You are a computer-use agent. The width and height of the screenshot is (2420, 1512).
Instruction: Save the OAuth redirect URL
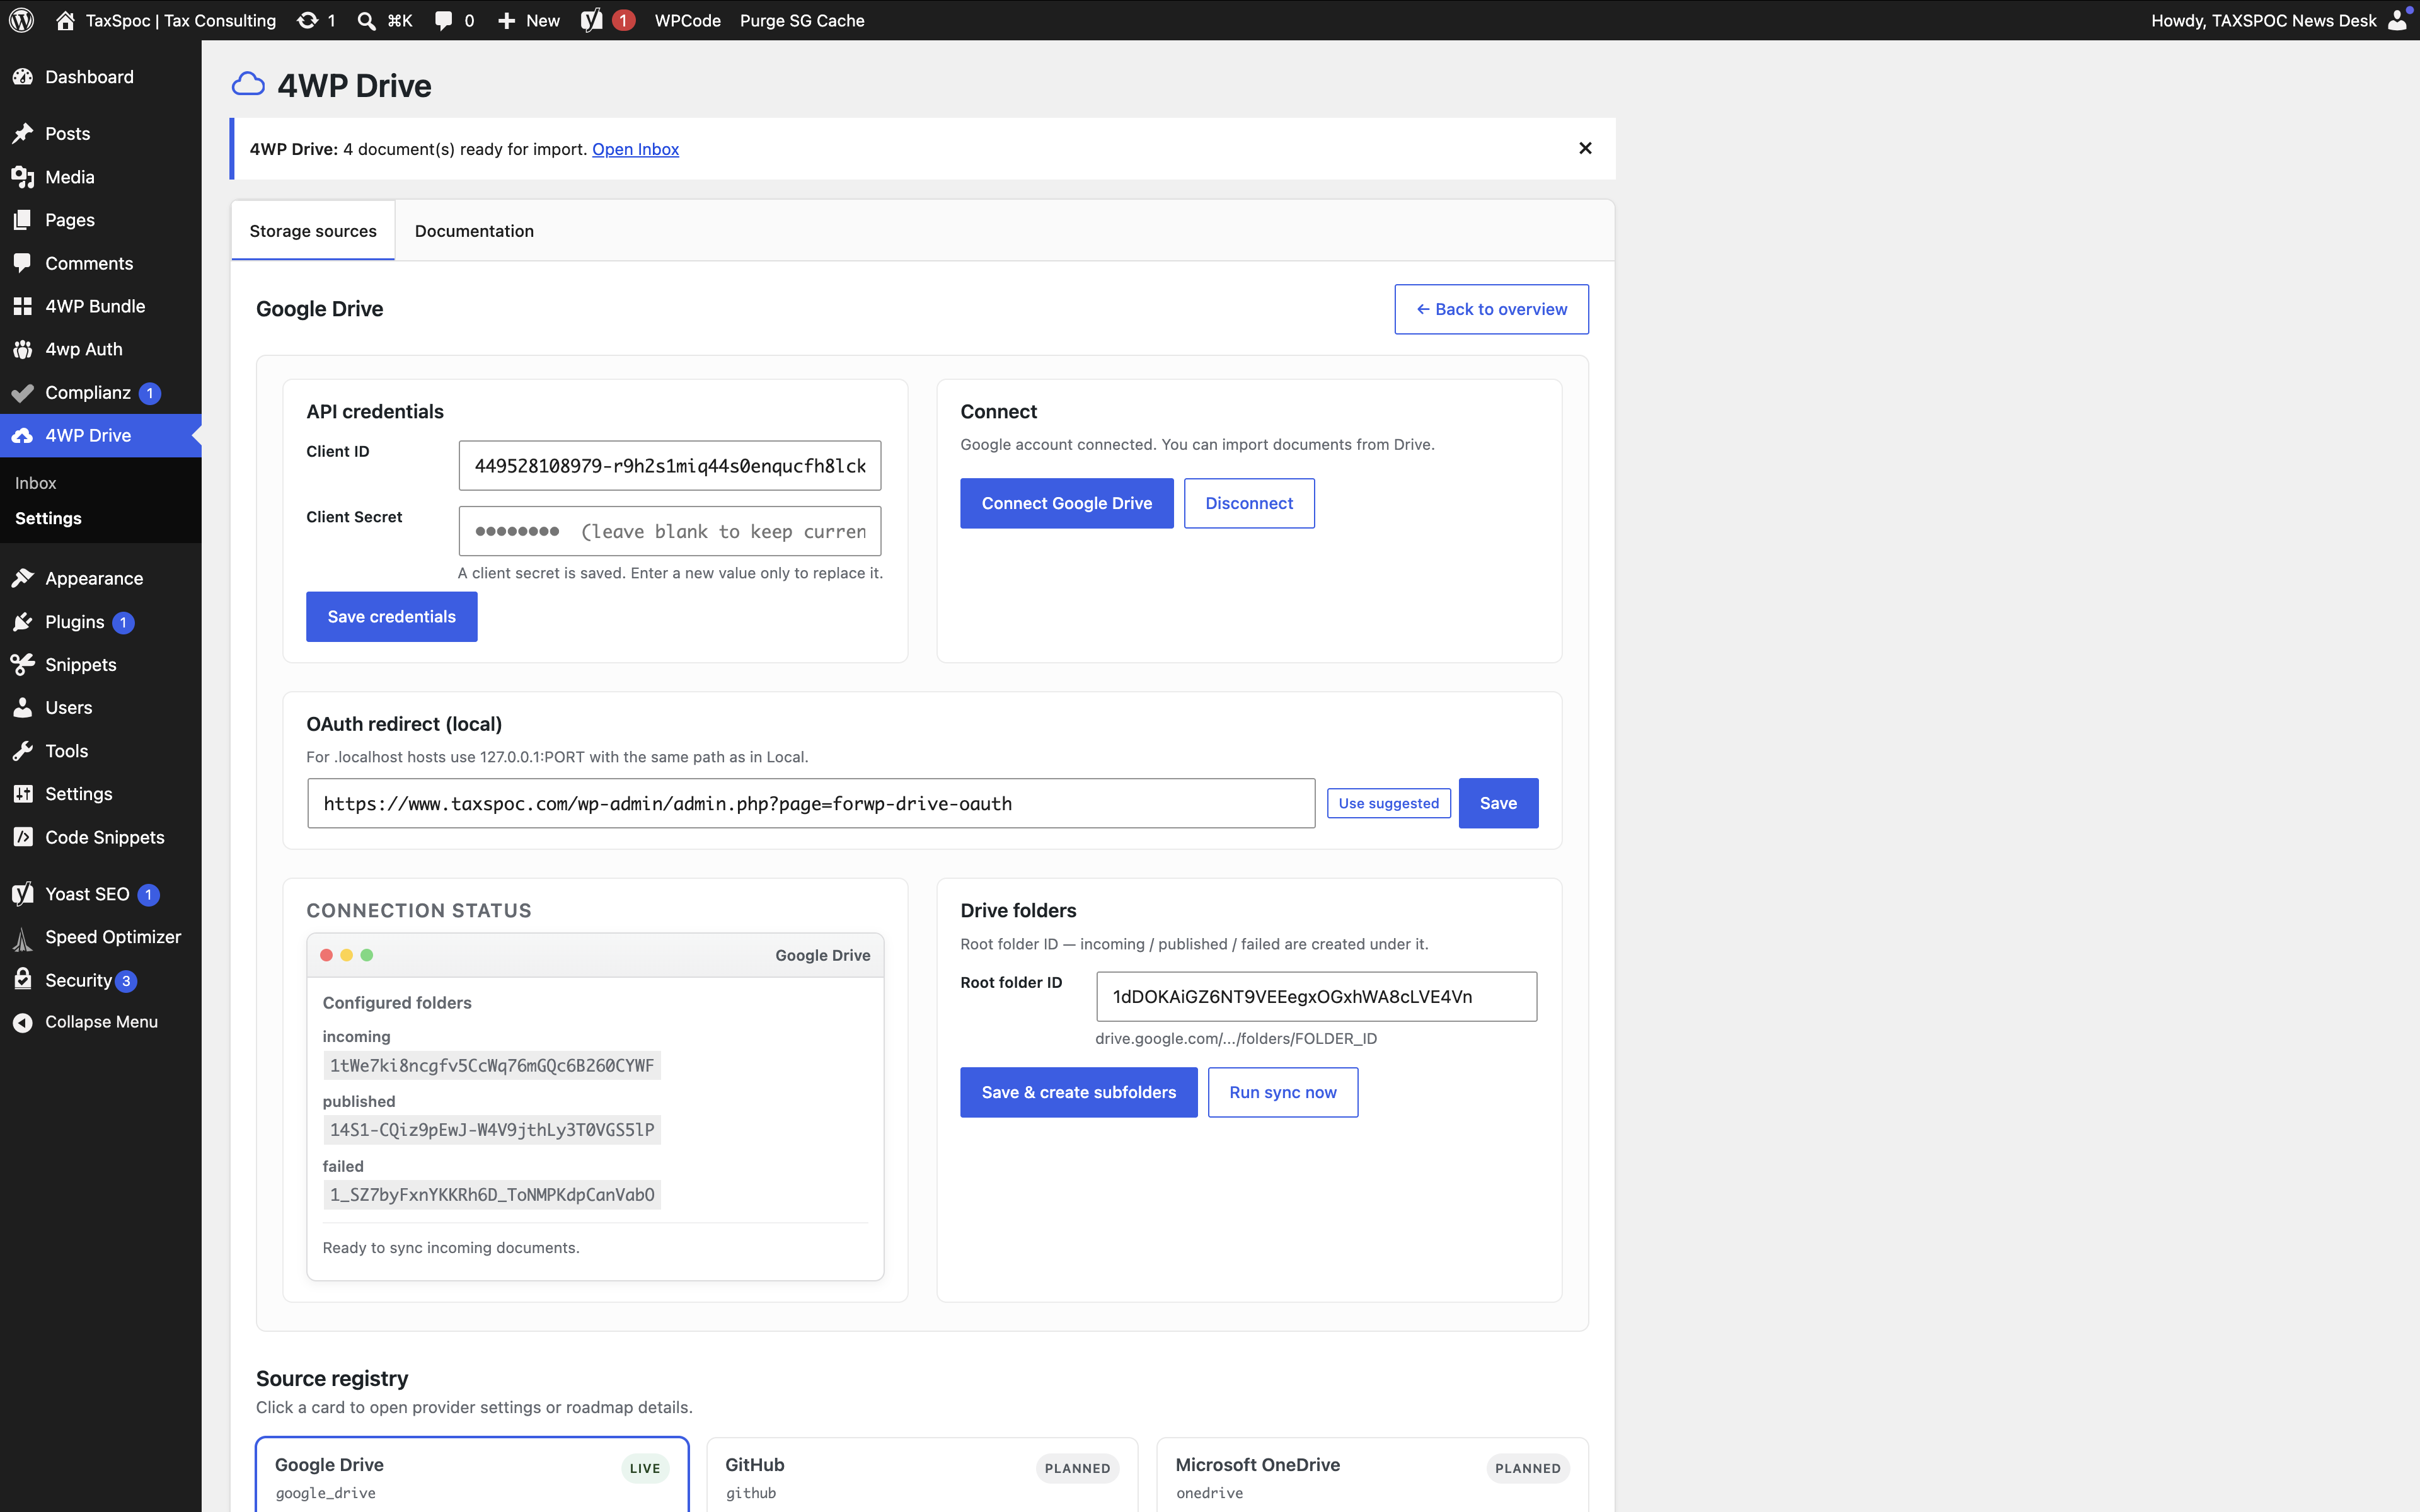pyautogui.click(x=1498, y=803)
